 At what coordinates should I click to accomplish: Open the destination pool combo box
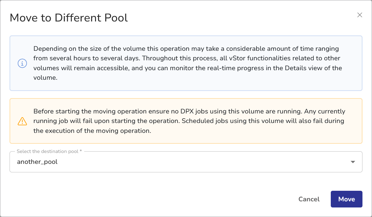(186, 162)
